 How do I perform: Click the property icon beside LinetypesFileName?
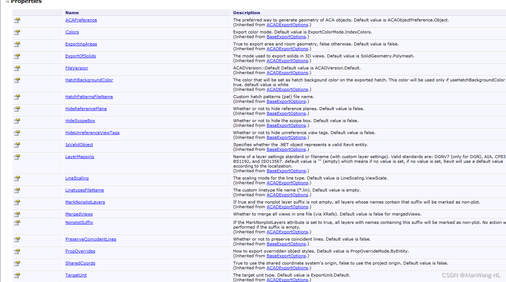coord(17,190)
